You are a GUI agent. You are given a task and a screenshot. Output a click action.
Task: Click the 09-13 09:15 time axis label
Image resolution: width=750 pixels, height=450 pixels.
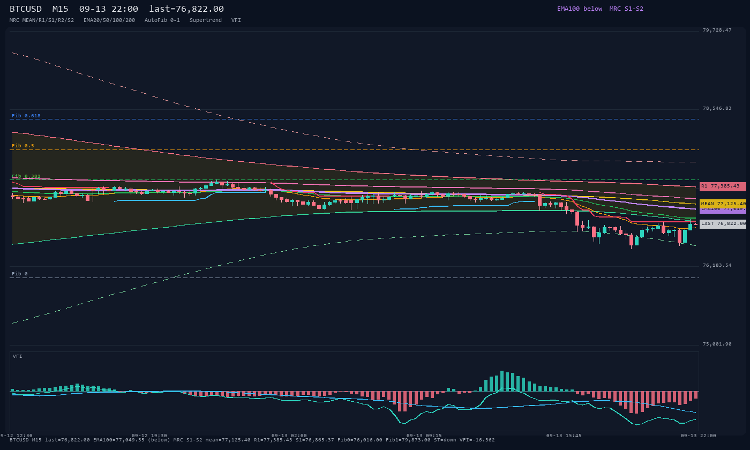[x=424, y=436]
